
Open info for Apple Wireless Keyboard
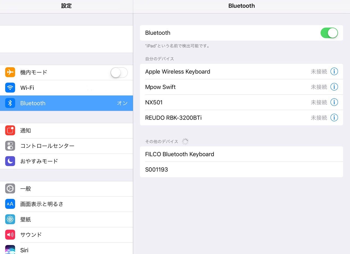click(x=334, y=71)
